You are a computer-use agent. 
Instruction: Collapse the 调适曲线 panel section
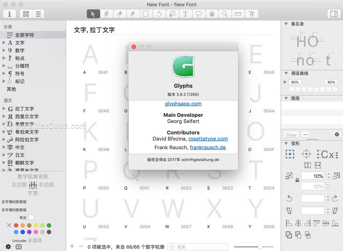pyautogui.click(x=286, y=73)
